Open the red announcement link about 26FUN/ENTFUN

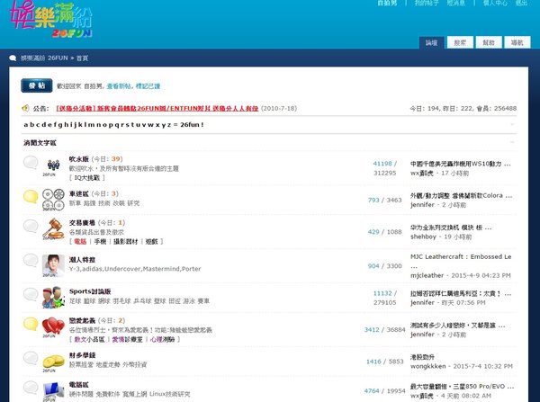pyautogui.click(x=157, y=109)
